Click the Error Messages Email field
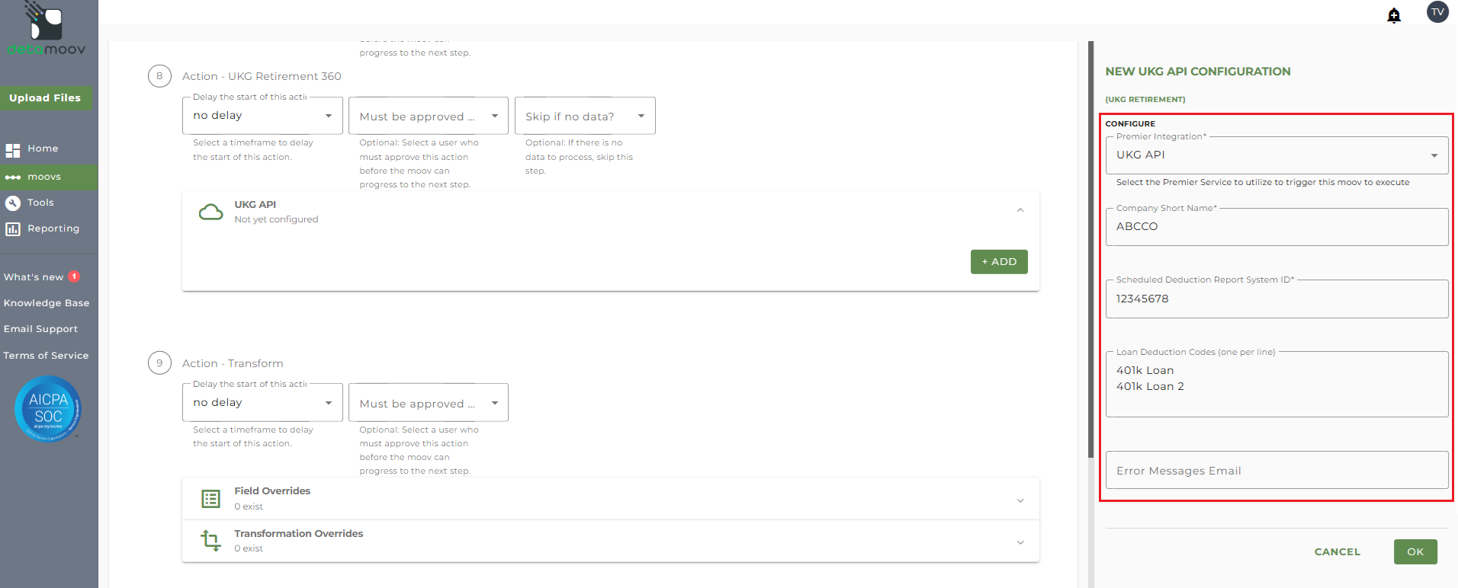1458x588 pixels. 1277,470
